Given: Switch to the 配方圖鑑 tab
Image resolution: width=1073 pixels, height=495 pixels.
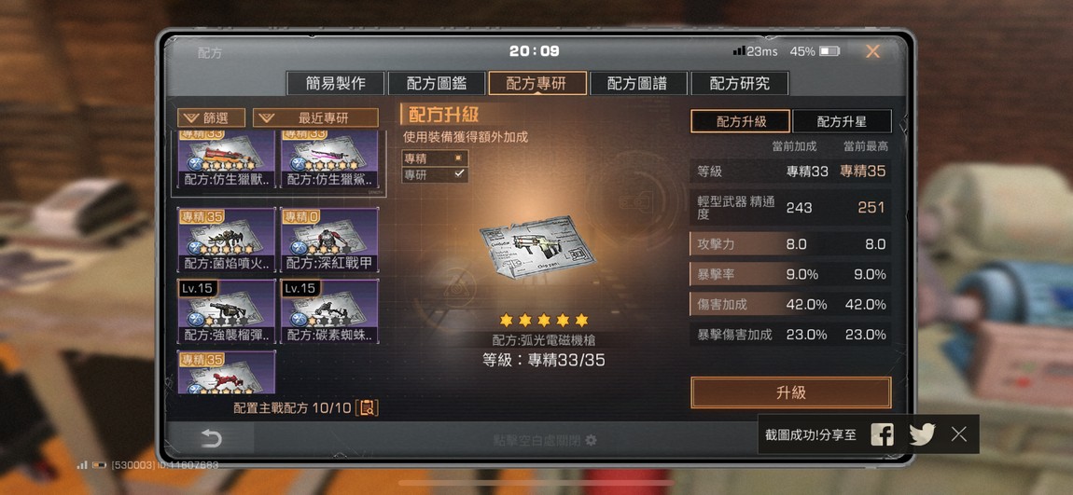Looking at the screenshot, I should [x=437, y=83].
